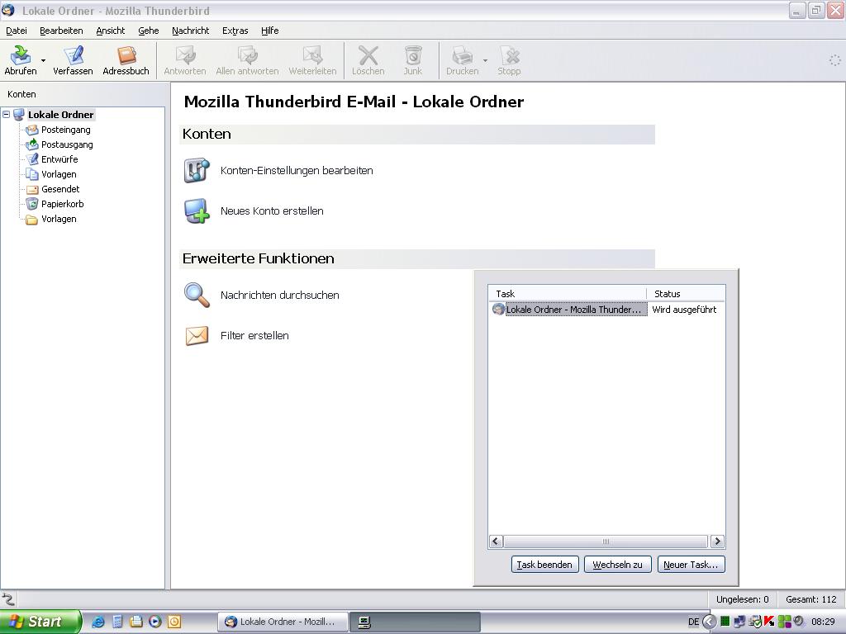Viewport: 846px width, 634px height.
Task: Open the Abrufen dropdown arrow
Action: click(x=43, y=60)
